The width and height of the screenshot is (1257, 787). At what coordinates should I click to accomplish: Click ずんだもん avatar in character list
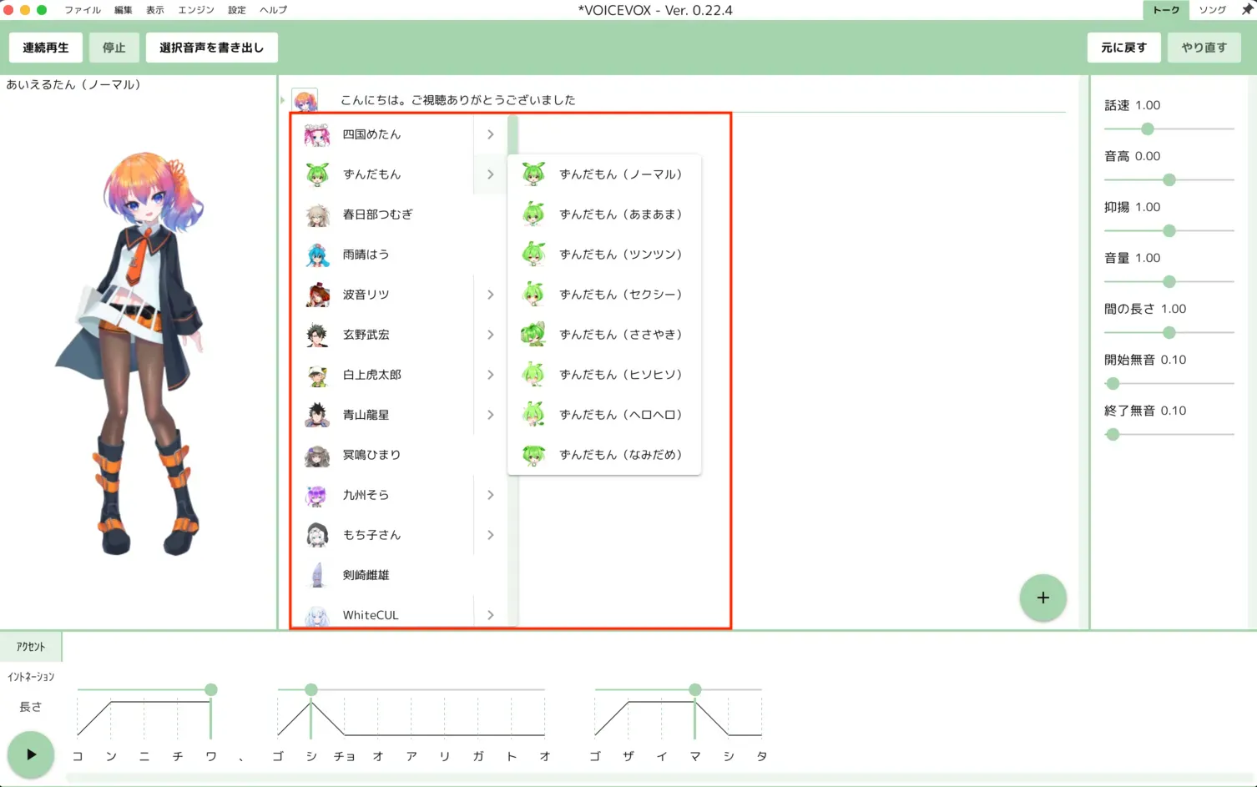tap(317, 174)
